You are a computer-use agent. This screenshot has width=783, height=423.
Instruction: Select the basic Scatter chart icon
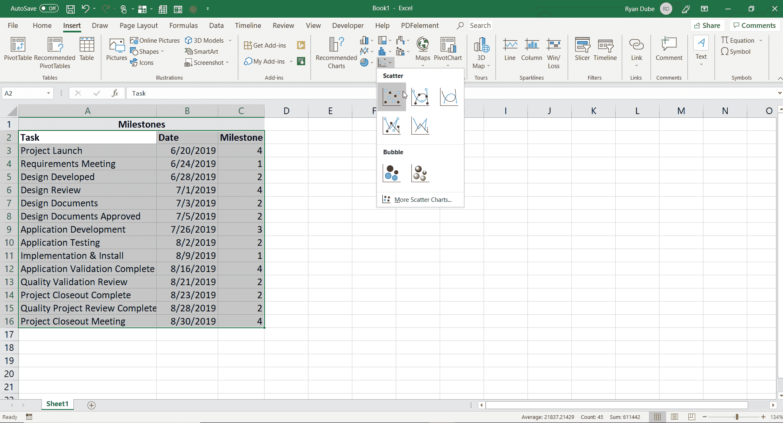(391, 97)
